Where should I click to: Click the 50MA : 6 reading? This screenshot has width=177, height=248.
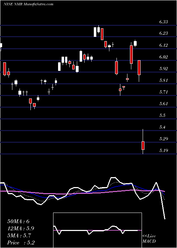pos(18,221)
